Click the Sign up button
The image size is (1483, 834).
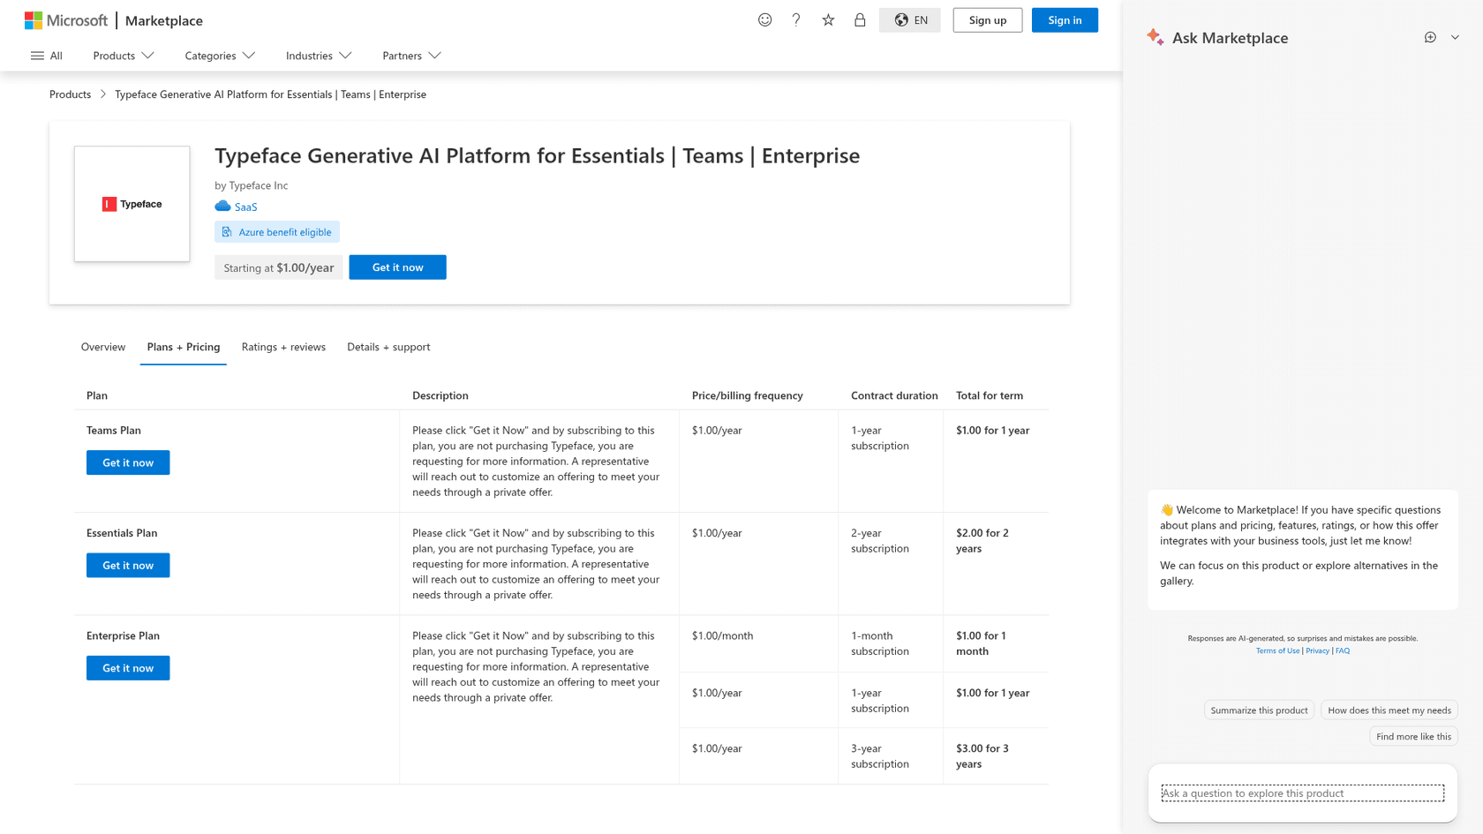coord(988,20)
